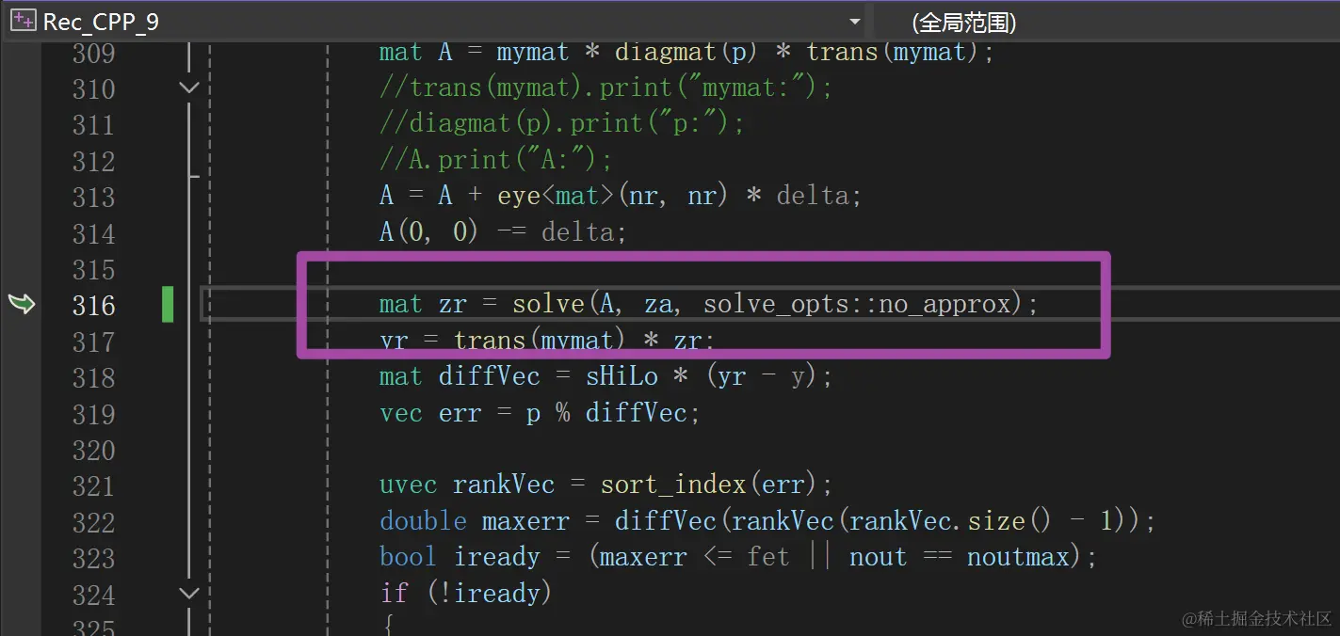Screen dimensions: 1340x636
Task: Click the comment //trans(mymat).print("mymat:");
Action: [x=606, y=87]
